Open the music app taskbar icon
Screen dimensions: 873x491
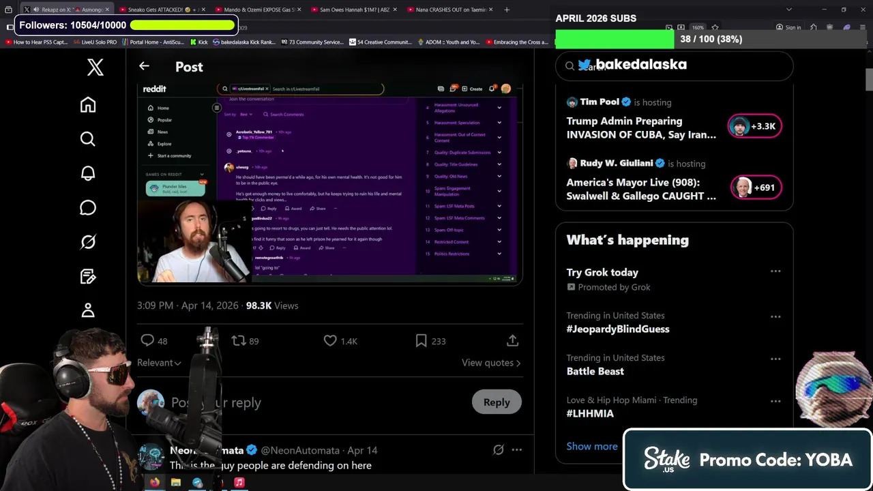click(239, 482)
